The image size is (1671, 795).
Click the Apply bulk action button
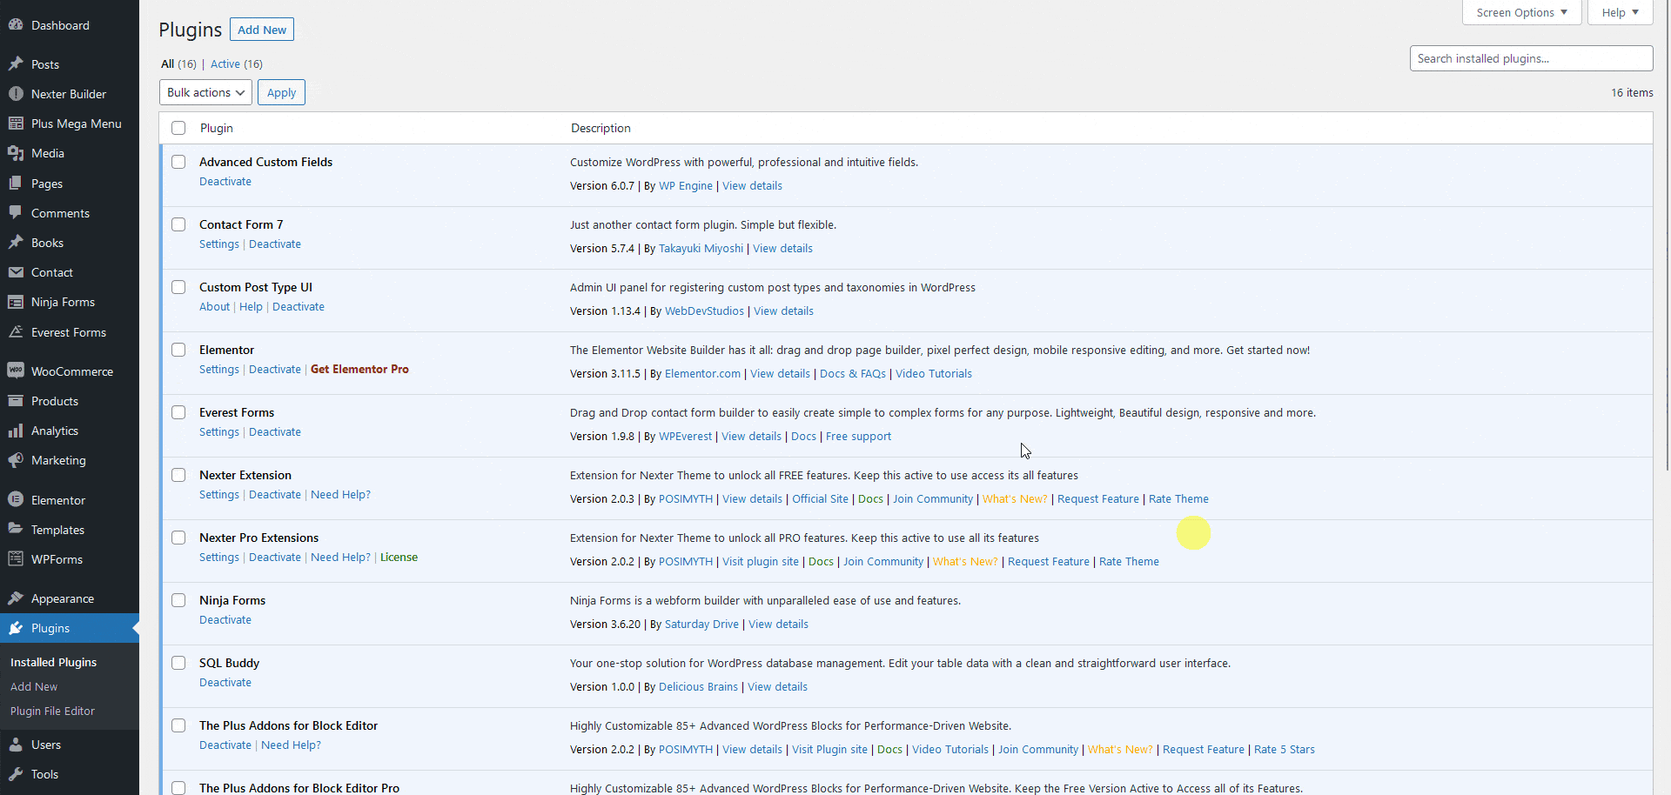click(x=281, y=92)
